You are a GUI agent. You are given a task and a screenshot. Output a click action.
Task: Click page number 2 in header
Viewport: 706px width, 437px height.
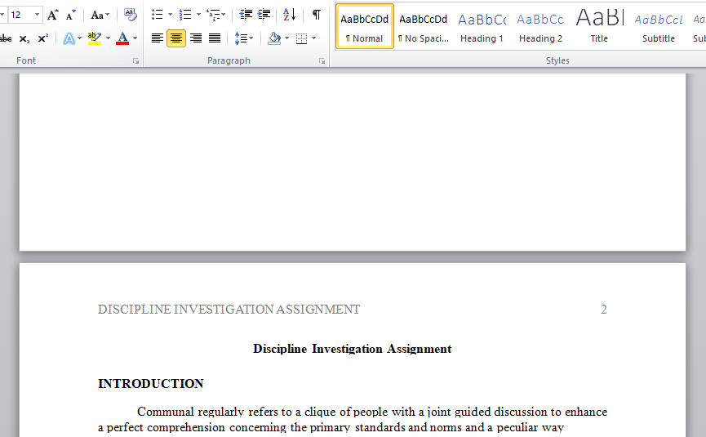604,310
